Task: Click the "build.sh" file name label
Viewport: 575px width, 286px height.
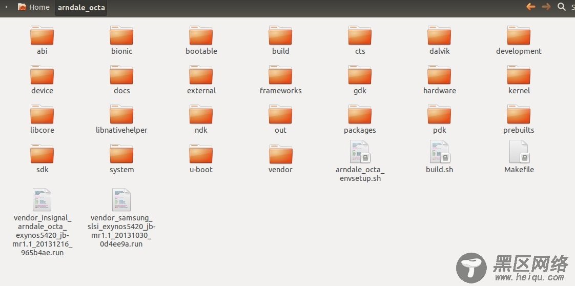Action: pos(439,170)
